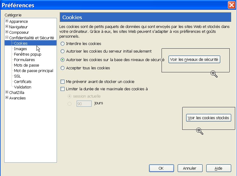
Task: Collapse Confidentialité et Sécurité category
Action: point(7,37)
